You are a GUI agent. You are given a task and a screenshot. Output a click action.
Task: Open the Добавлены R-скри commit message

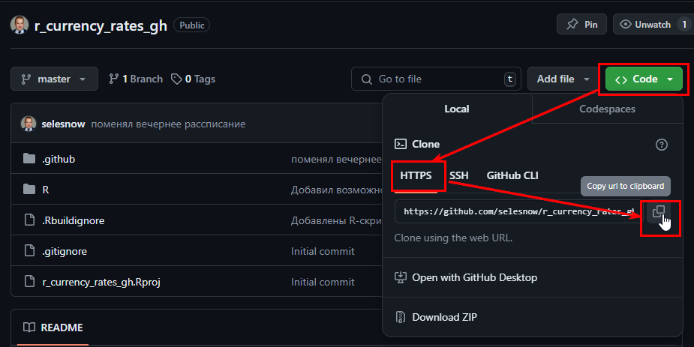[336, 220]
